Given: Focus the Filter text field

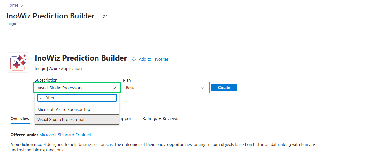Looking at the screenshot, I should point(80,98).
